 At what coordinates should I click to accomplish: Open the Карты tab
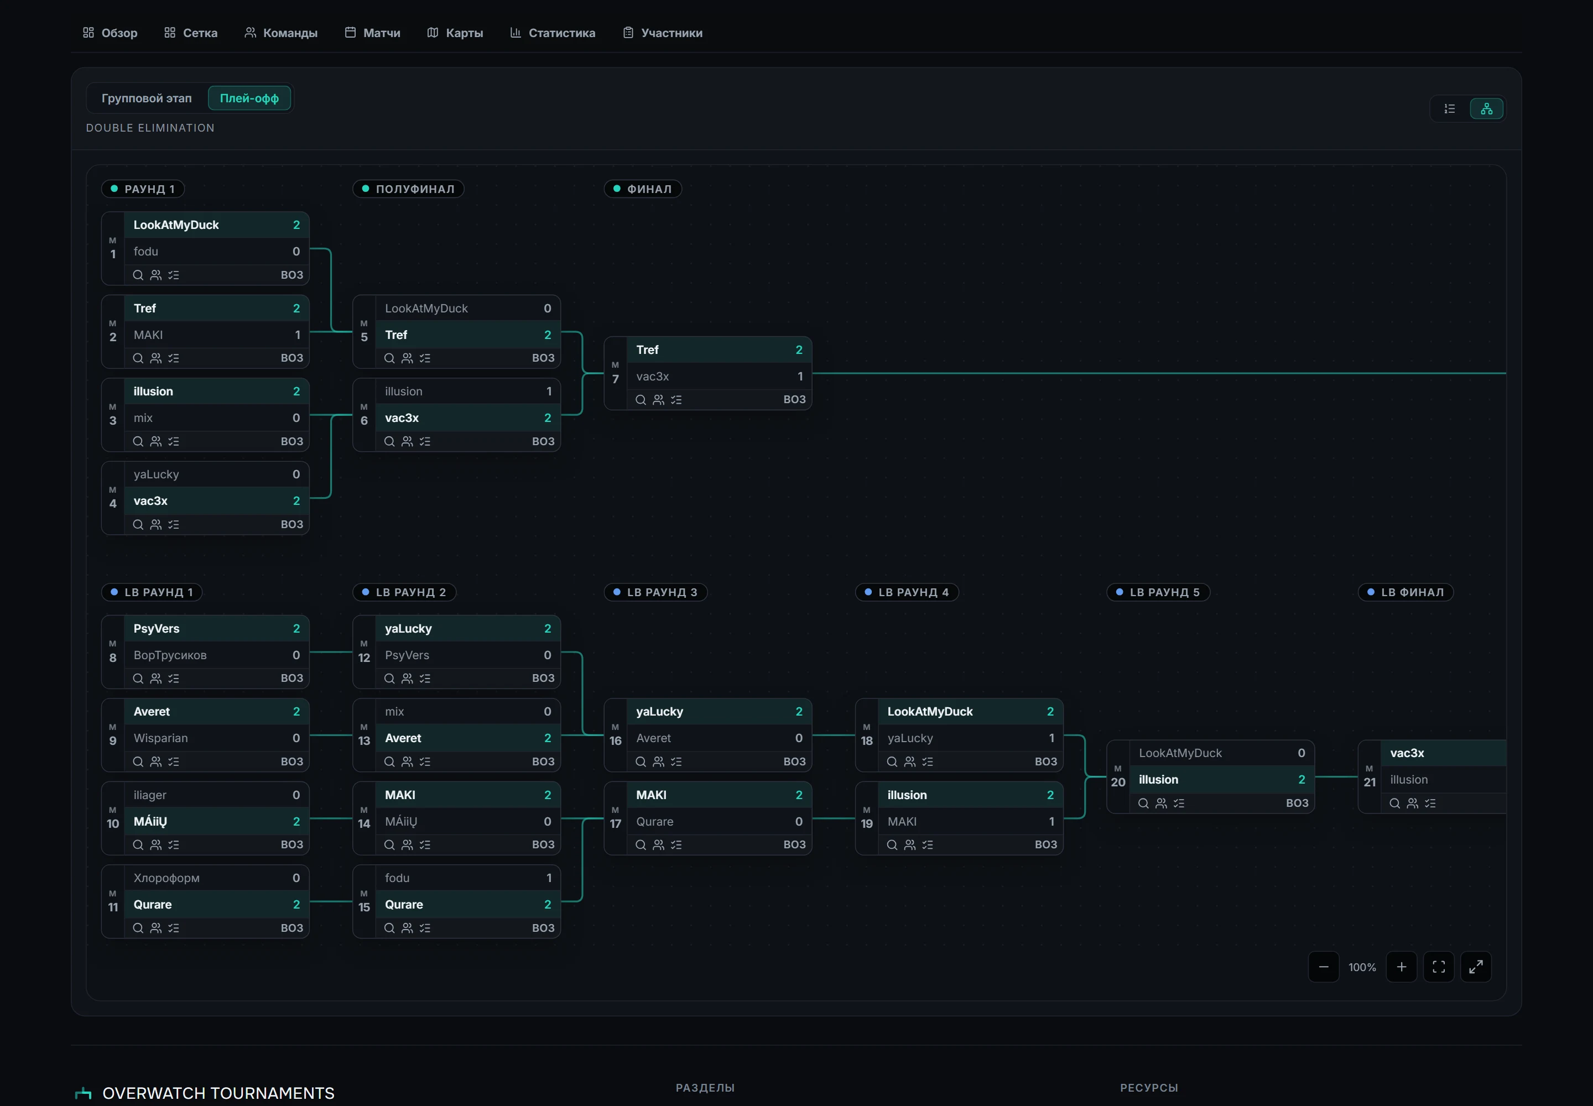[x=455, y=33]
